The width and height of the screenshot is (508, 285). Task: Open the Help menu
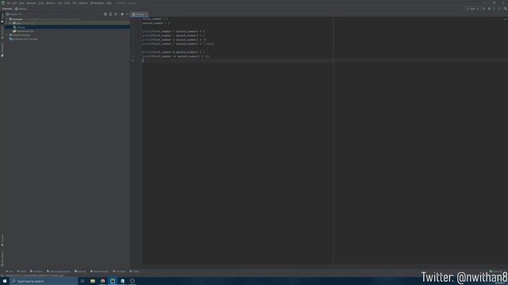(110, 3)
